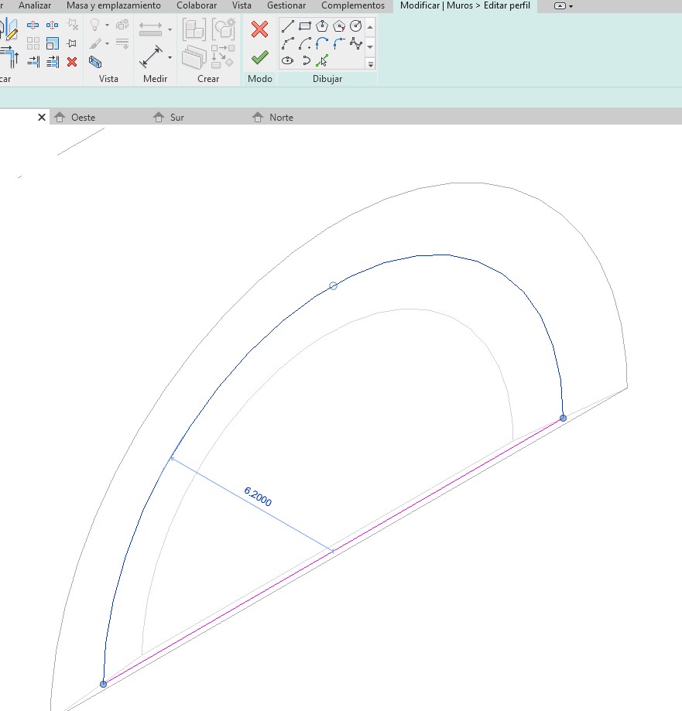Image resolution: width=682 pixels, height=711 pixels.
Task: Open the Gestionar ribbon tab
Action: (x=286, y=5)
